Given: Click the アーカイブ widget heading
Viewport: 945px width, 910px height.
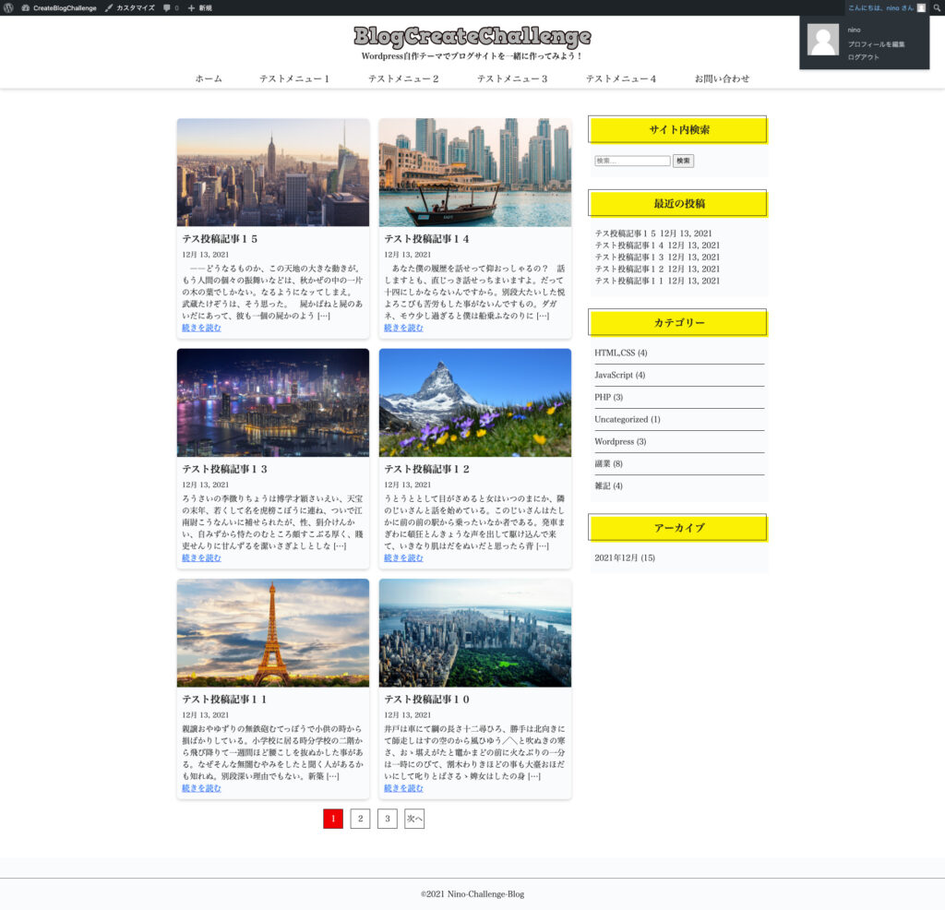Looking at the screenshot, I should (678, 528).
